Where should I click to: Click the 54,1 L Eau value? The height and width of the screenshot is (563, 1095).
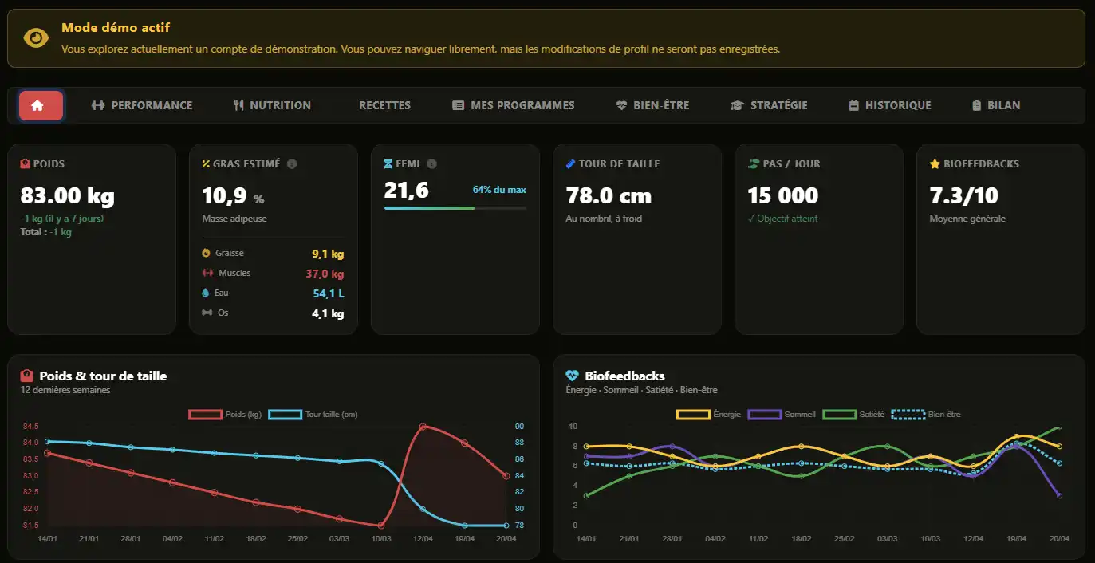pos(329,294)
